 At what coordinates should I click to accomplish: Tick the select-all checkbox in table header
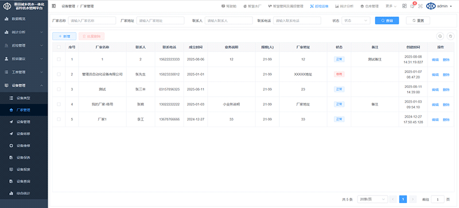coord(59,47)
